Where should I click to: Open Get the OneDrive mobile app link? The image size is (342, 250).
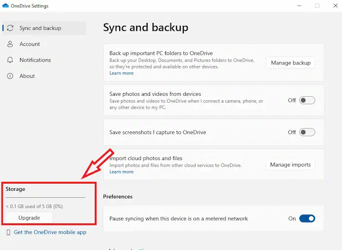[50, 232]
